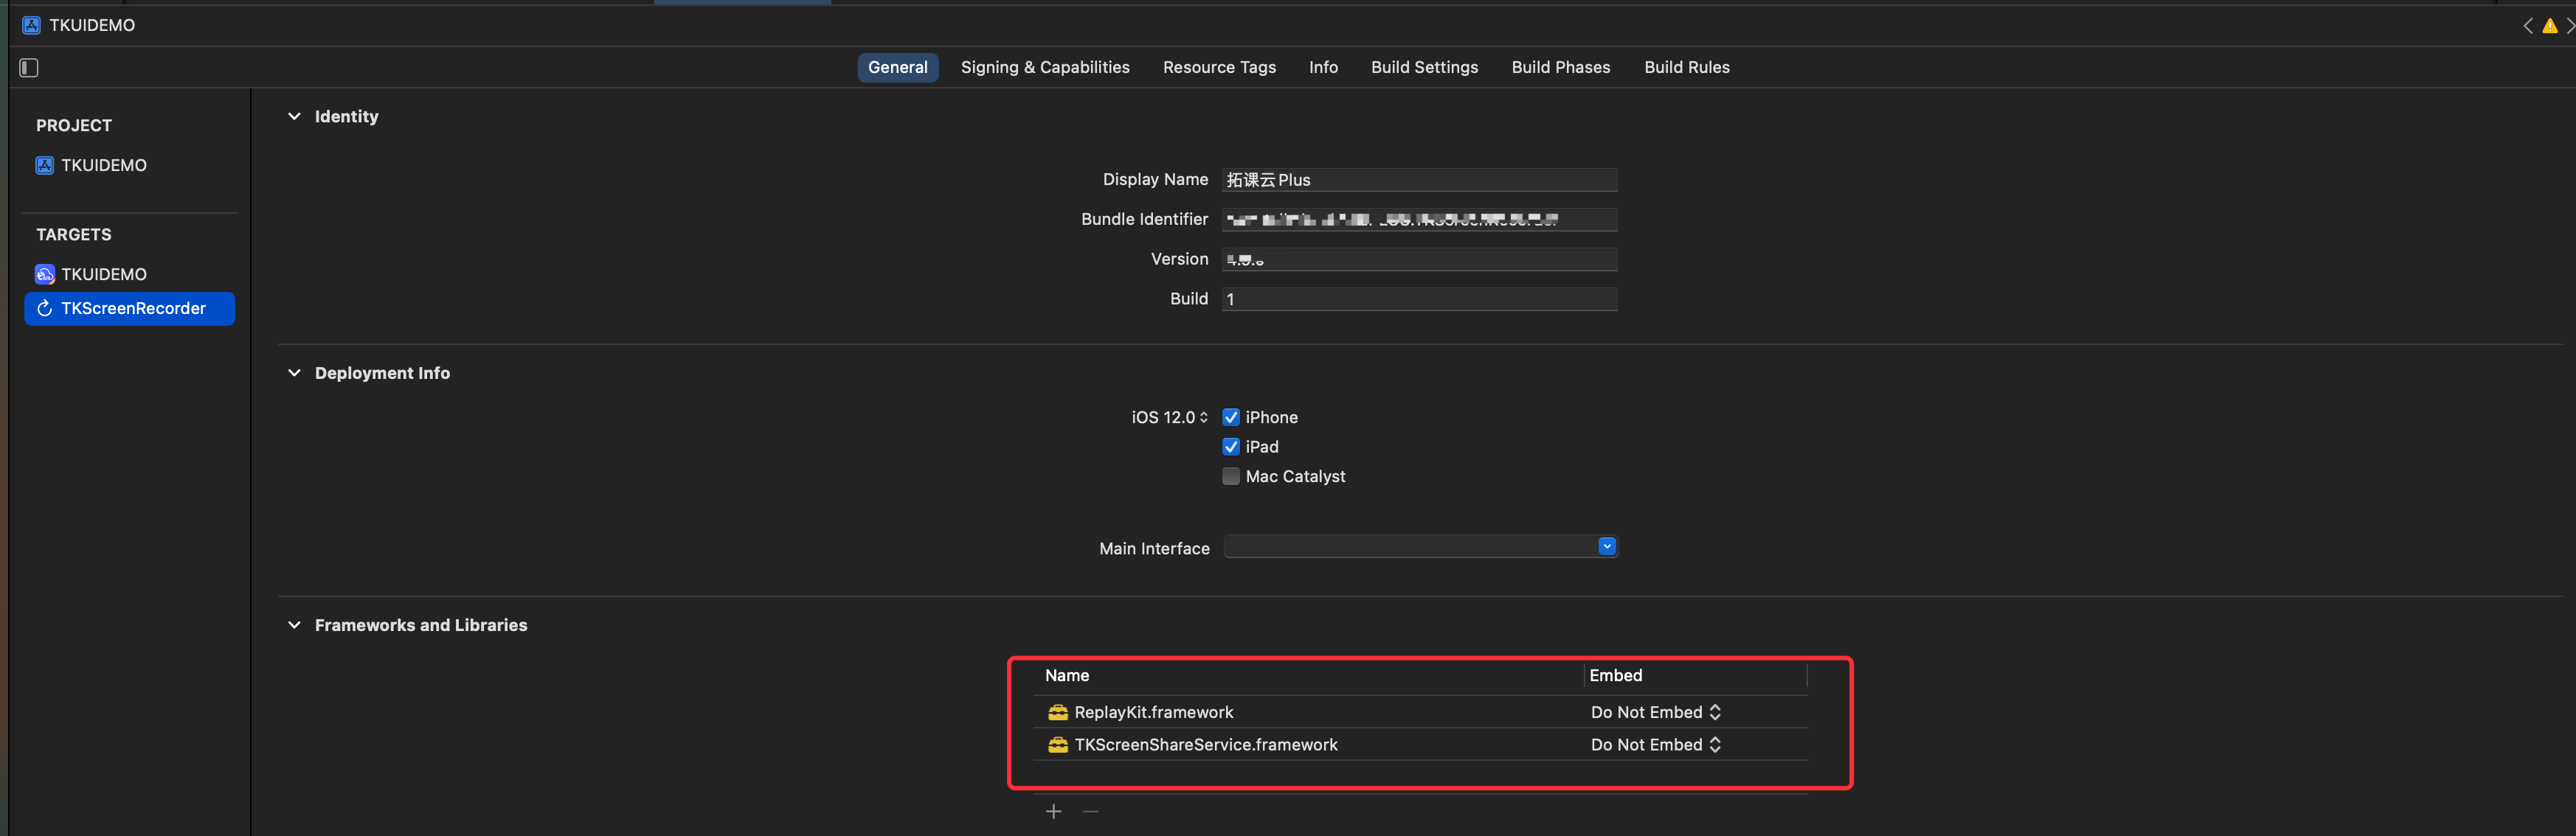Open the Main Interface dropdown

(x=1606, y=547)
